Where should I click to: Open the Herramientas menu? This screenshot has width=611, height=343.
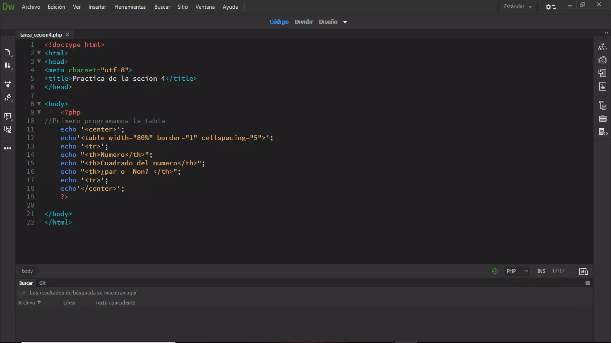pyautogui.click(x=130, y=7)
